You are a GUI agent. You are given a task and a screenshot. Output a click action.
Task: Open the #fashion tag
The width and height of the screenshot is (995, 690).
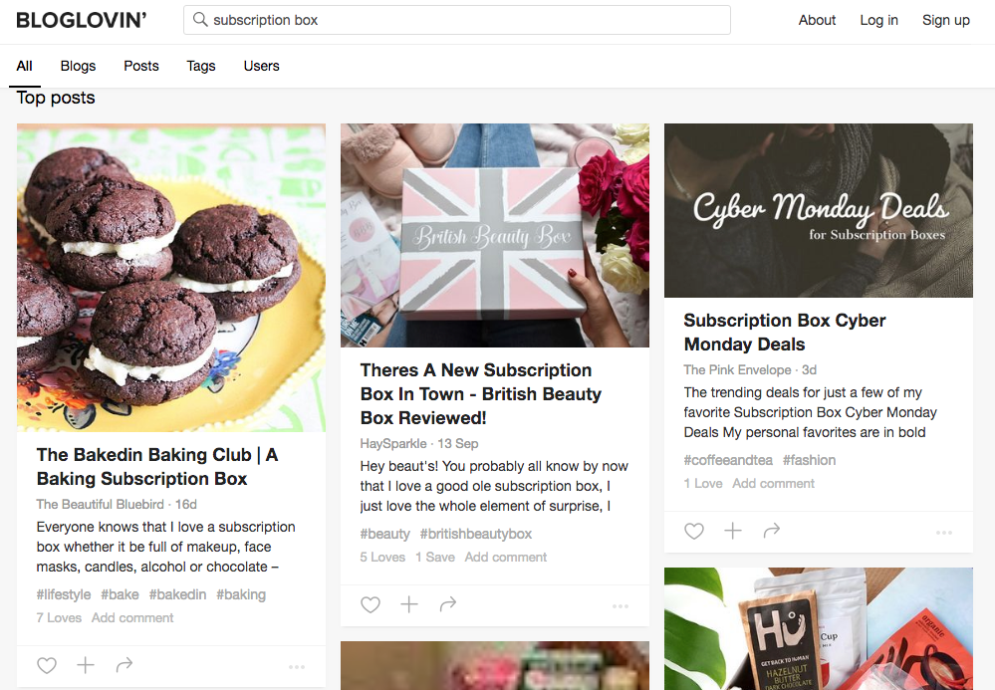tap(809, 460)
